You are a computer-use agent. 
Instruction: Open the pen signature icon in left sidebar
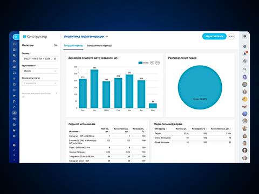click(14, 107)
